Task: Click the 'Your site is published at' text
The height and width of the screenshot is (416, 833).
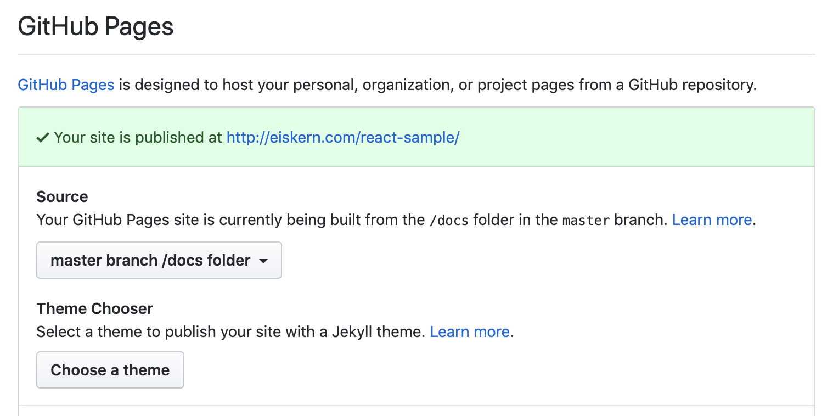Action: (138, 137)
